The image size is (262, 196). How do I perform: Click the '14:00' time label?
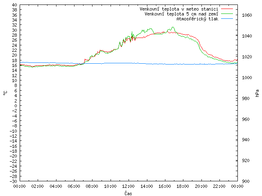pyautogui.click(x=147, y=186)
